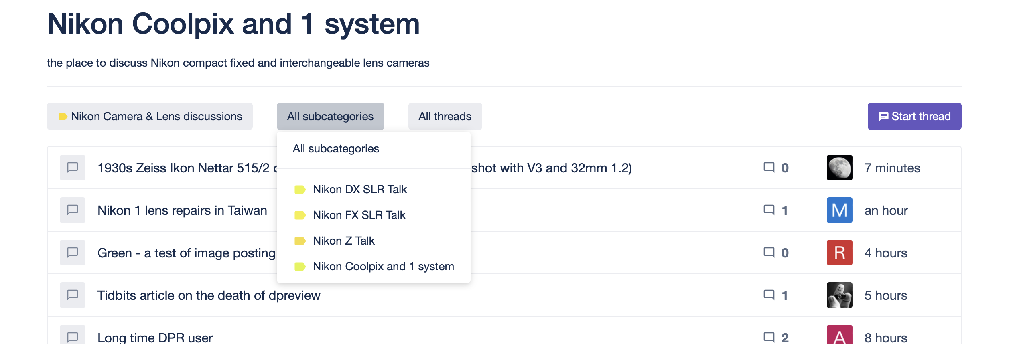Click the 5 hours timestamp
Viewport: 1015px width, 344px height.
[886, 295]
